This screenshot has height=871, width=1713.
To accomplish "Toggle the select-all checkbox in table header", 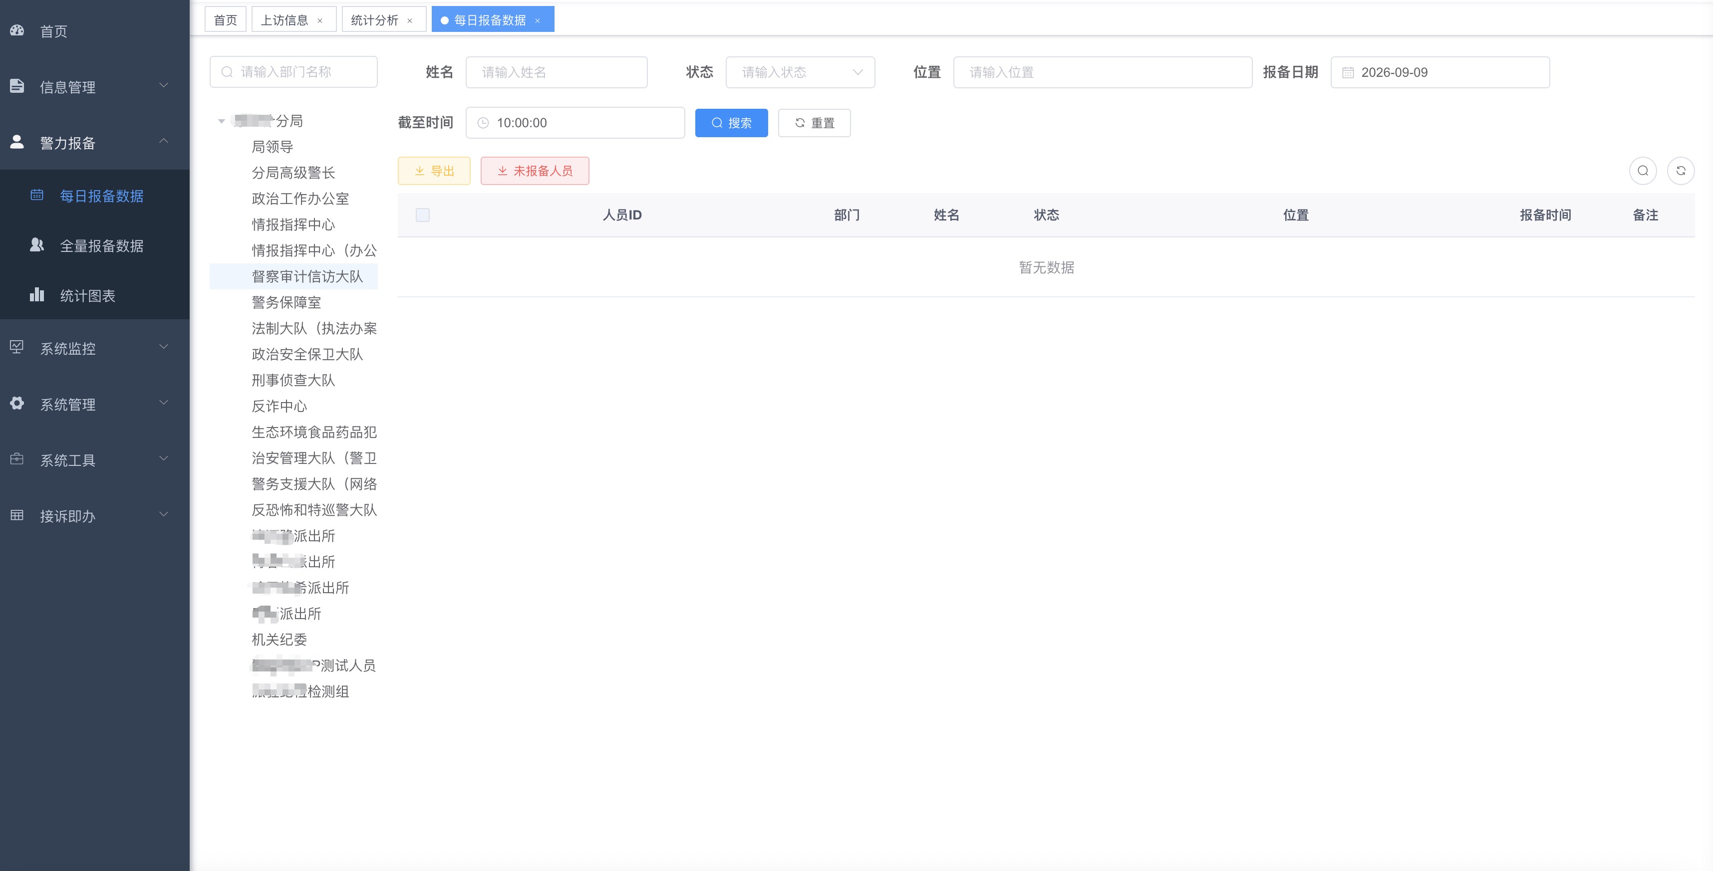I will click(422, 215).
